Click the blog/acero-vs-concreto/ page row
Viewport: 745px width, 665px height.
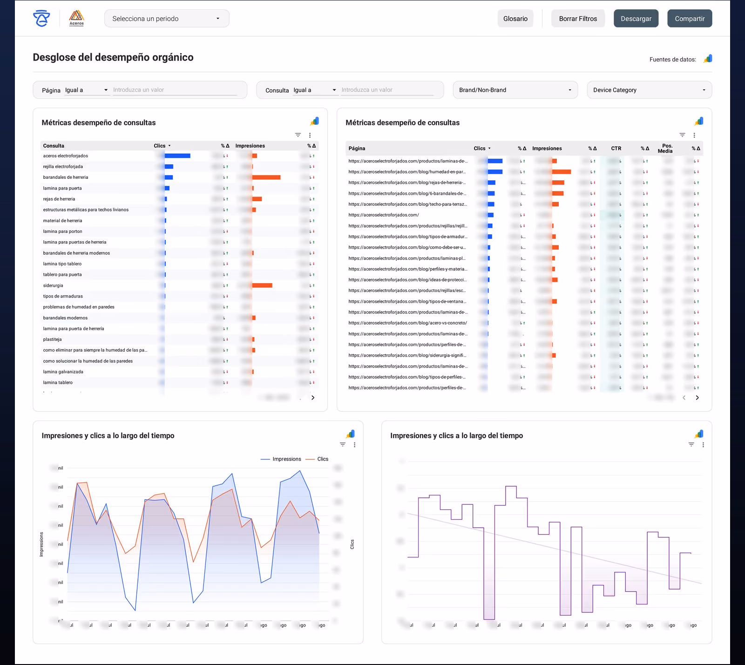tap(524, 323)
